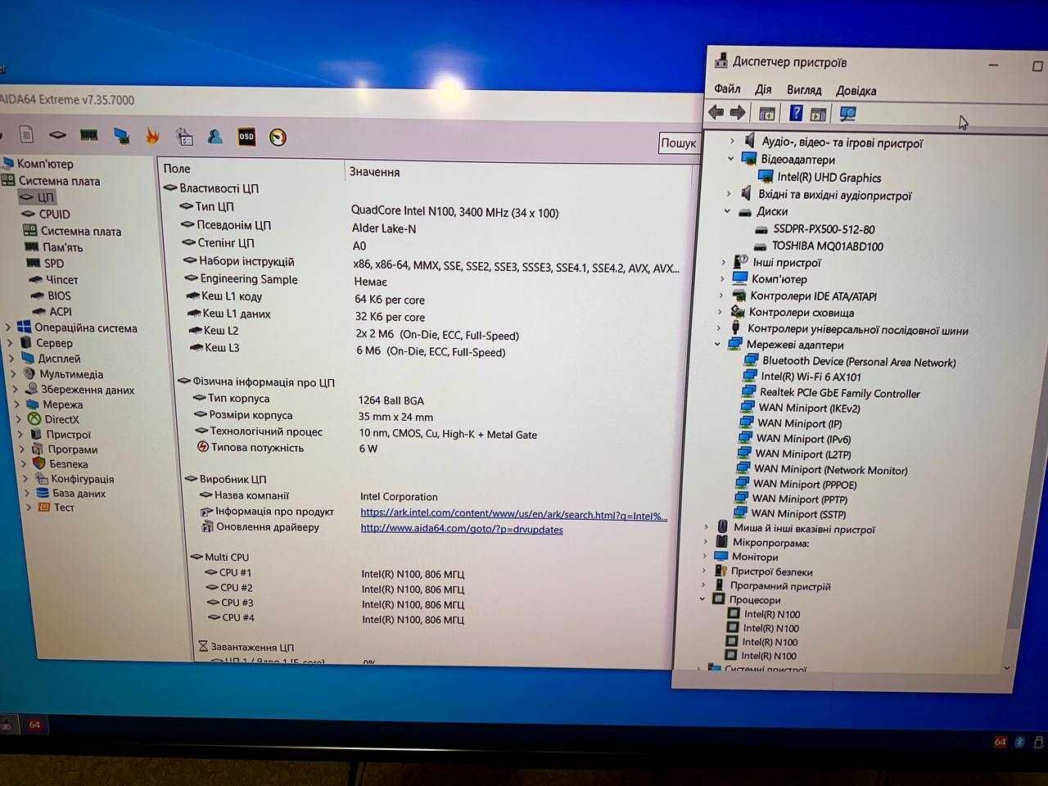Click scroll-down arrow of Device Manager scrollbar
Screen dimensions: 1048x786
[x=1006, y=668]
